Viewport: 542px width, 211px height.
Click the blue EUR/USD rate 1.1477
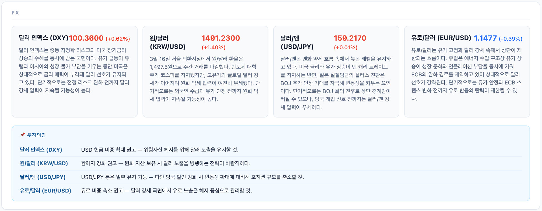(485, 38)
